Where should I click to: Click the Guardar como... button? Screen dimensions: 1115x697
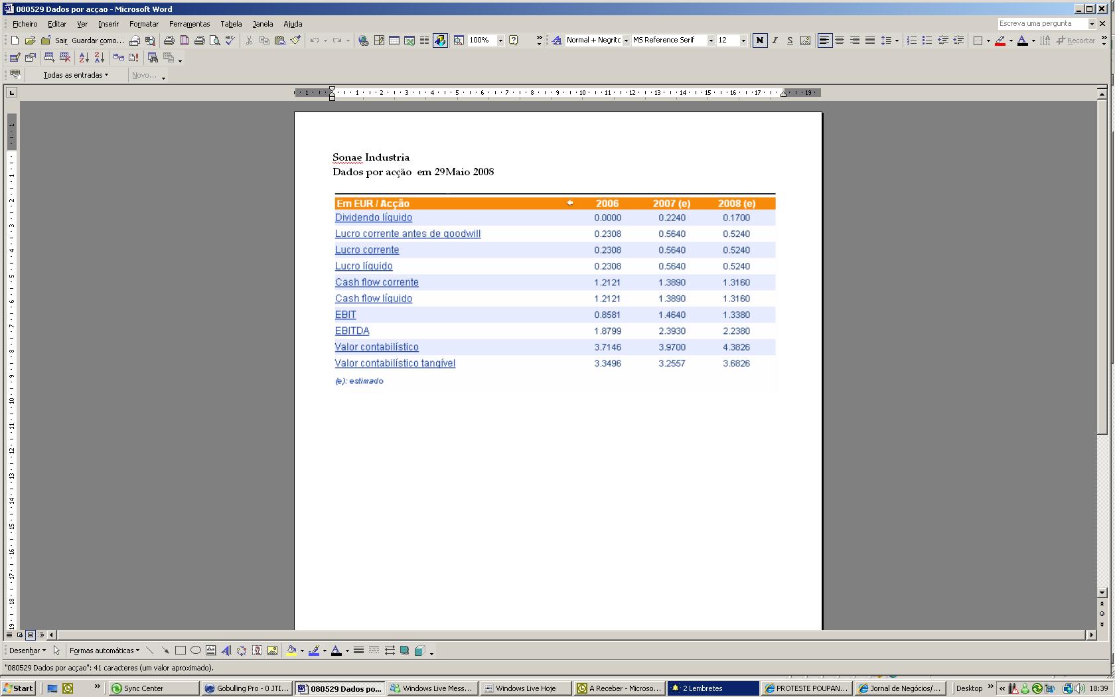pyautogui.click(x=98, y=40)
